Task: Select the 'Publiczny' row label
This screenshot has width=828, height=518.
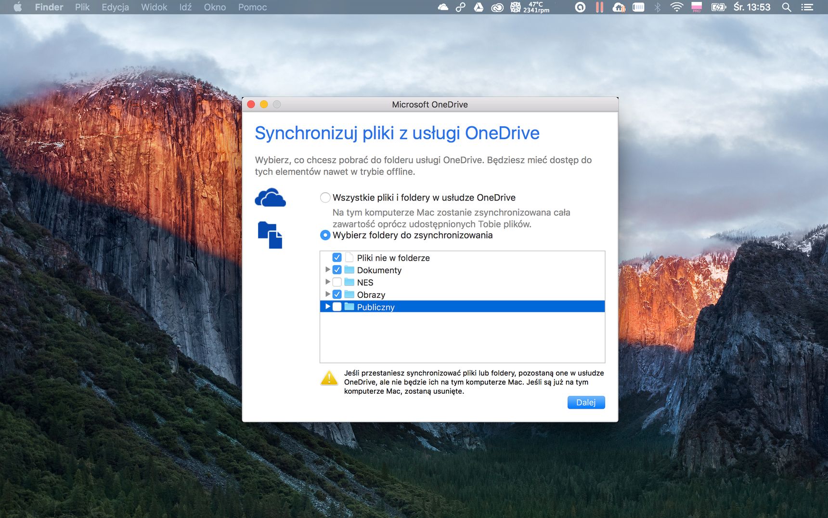Action: [376, 307]
